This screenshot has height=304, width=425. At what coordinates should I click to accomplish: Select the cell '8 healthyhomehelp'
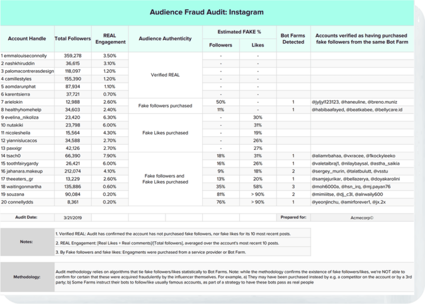click(27, 110)
